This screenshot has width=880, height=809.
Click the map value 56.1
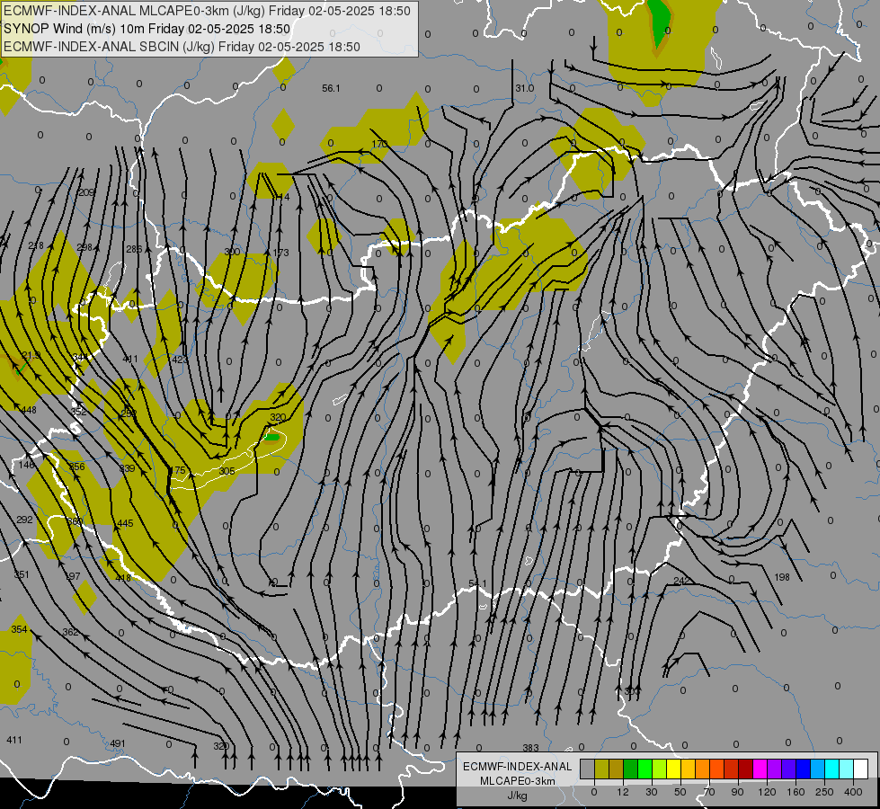[x=331, y=88]
